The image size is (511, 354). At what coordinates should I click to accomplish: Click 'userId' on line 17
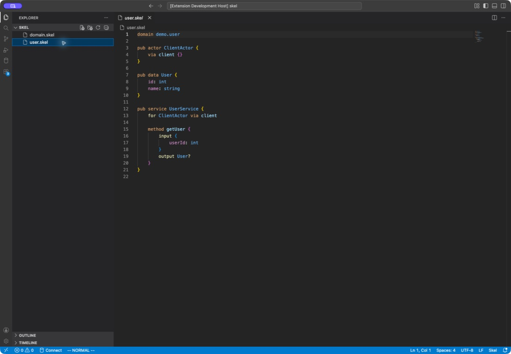(177, 142)
